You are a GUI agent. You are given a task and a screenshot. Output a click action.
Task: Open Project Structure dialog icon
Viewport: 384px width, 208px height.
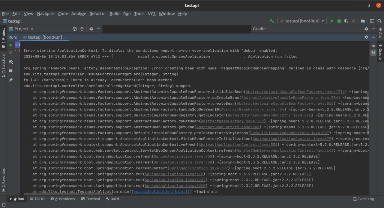363,21
